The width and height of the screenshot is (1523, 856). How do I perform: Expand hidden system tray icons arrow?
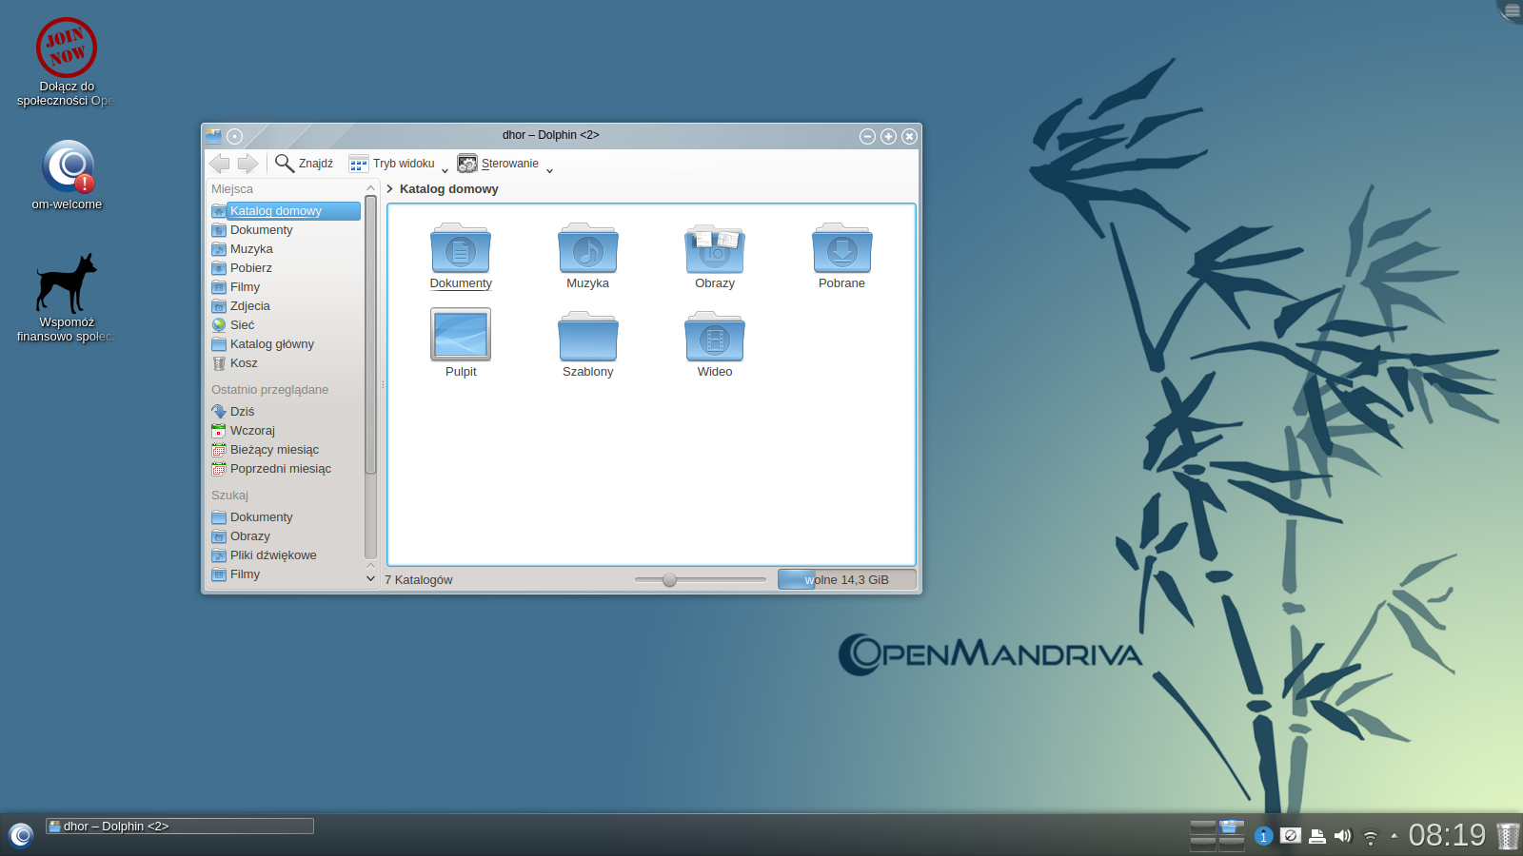1394,836
